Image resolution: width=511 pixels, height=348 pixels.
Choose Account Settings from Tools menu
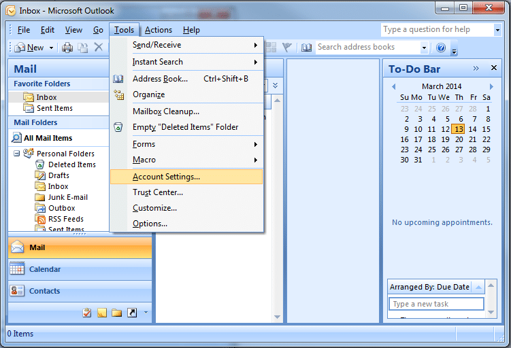(186, 177)
